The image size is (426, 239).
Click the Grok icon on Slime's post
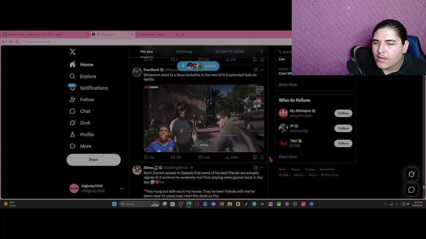256,168
